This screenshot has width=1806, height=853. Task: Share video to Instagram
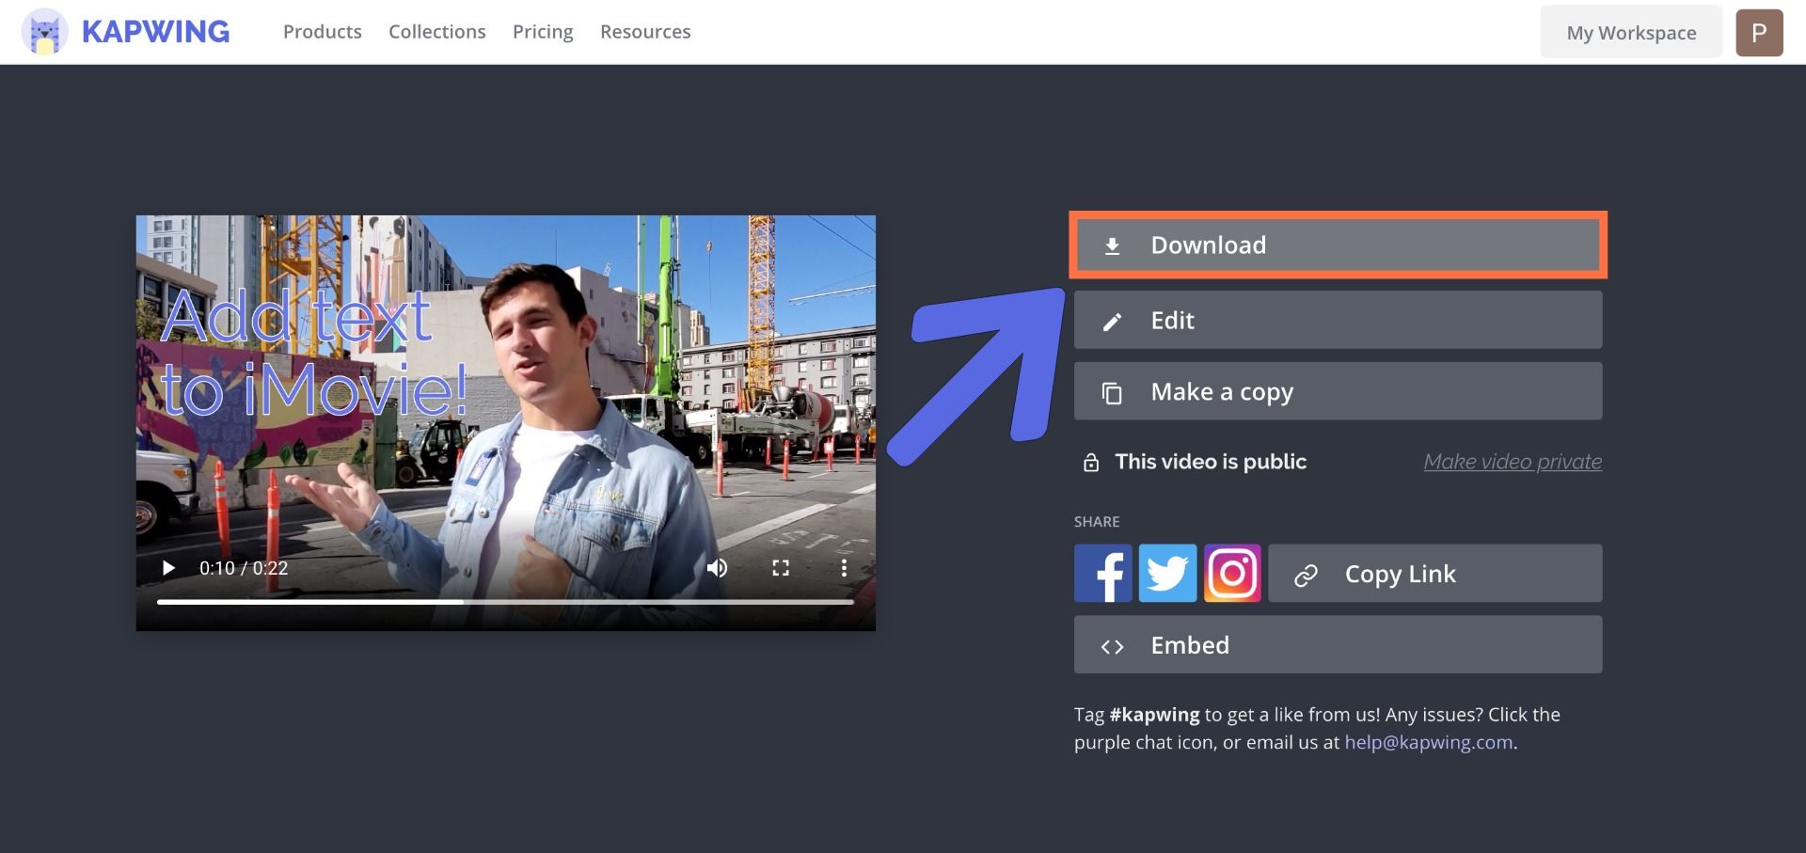point(1232,574)
